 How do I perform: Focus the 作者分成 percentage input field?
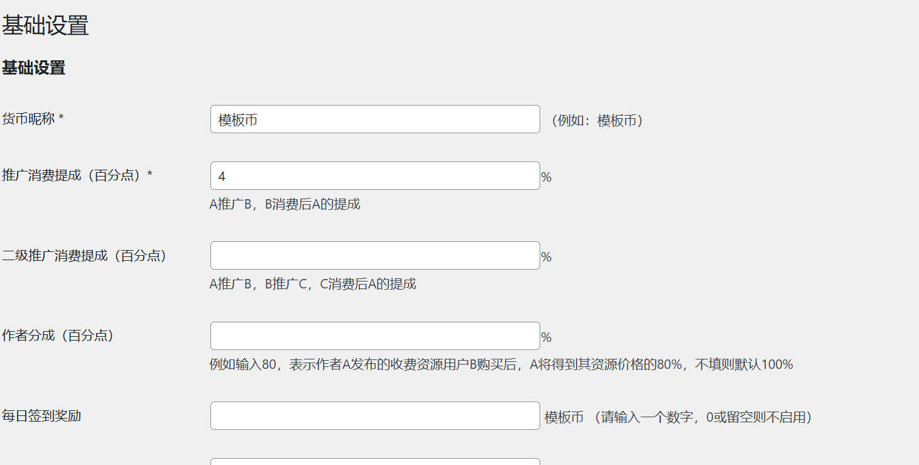coord(374,336)
